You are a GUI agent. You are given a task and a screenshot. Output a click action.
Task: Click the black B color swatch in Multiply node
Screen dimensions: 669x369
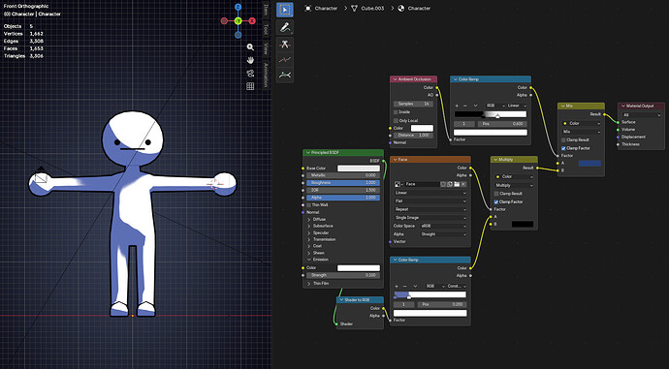(x=523, y=224)
